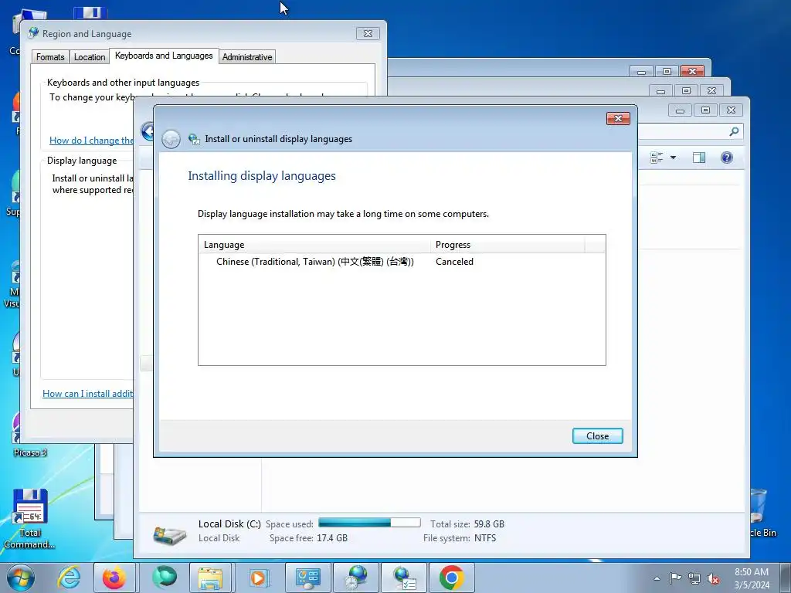
Task: Switch to the Formats tab
Action: (50, 57)
